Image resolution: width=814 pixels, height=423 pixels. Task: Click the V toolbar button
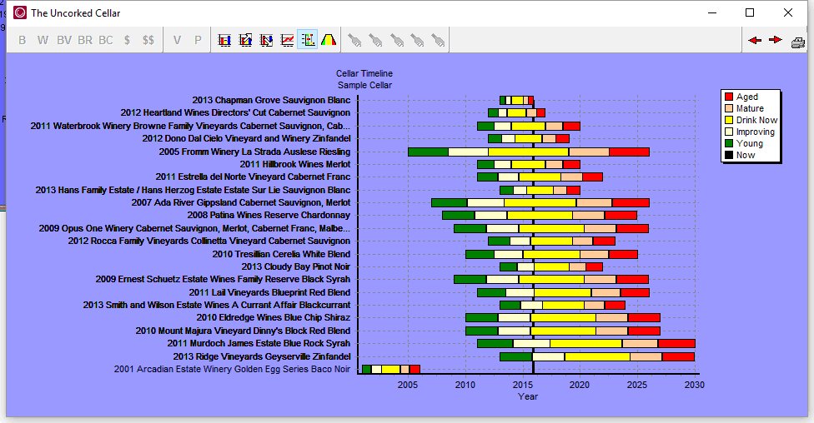[177, 40]
